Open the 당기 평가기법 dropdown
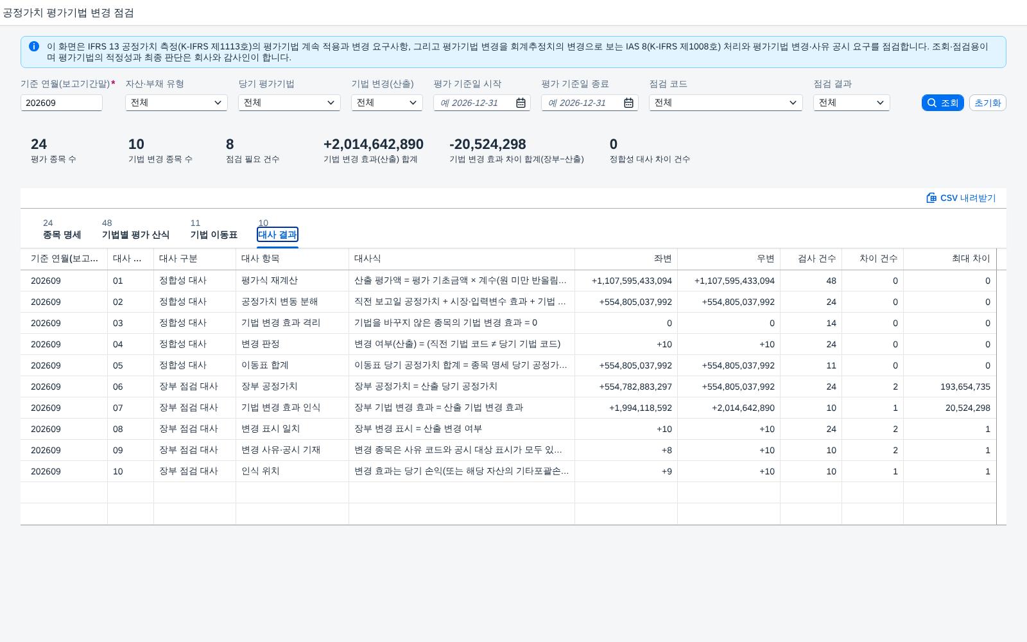This screenshot has width=1027, height=642. pos(331,103)
